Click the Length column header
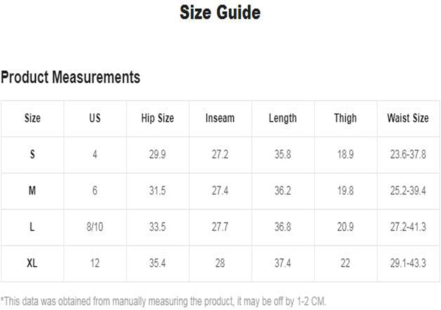 pos(283,118)
